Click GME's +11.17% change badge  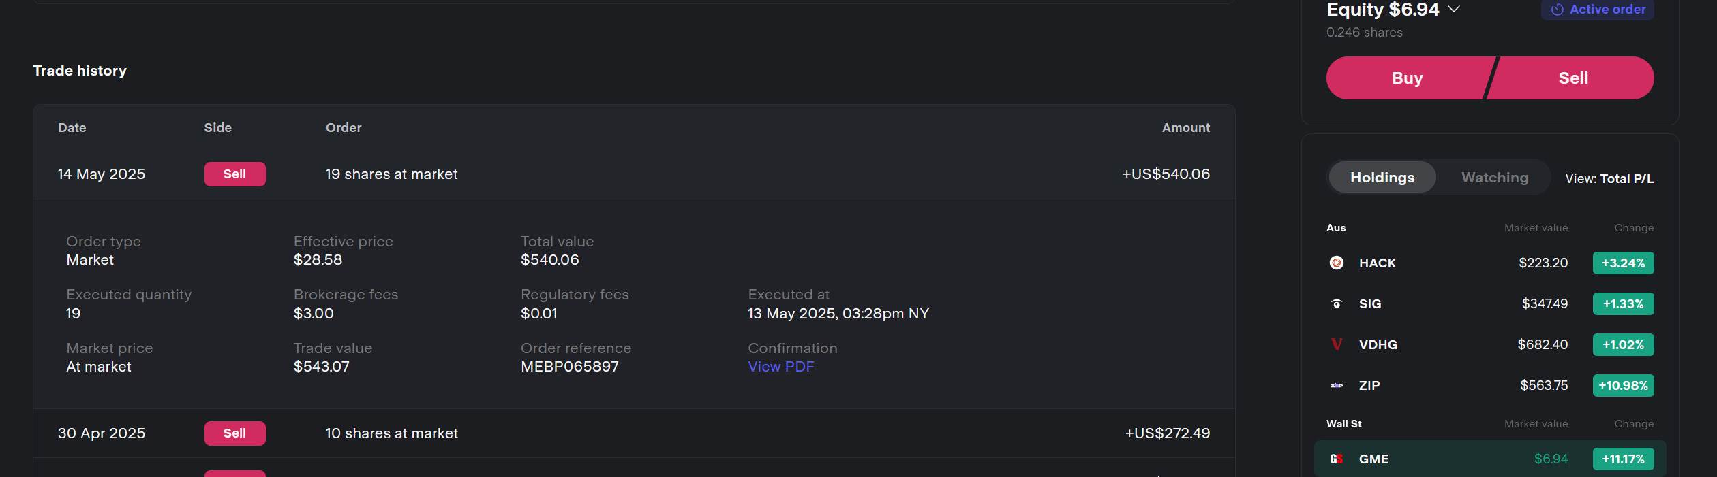pos(1624,459)
